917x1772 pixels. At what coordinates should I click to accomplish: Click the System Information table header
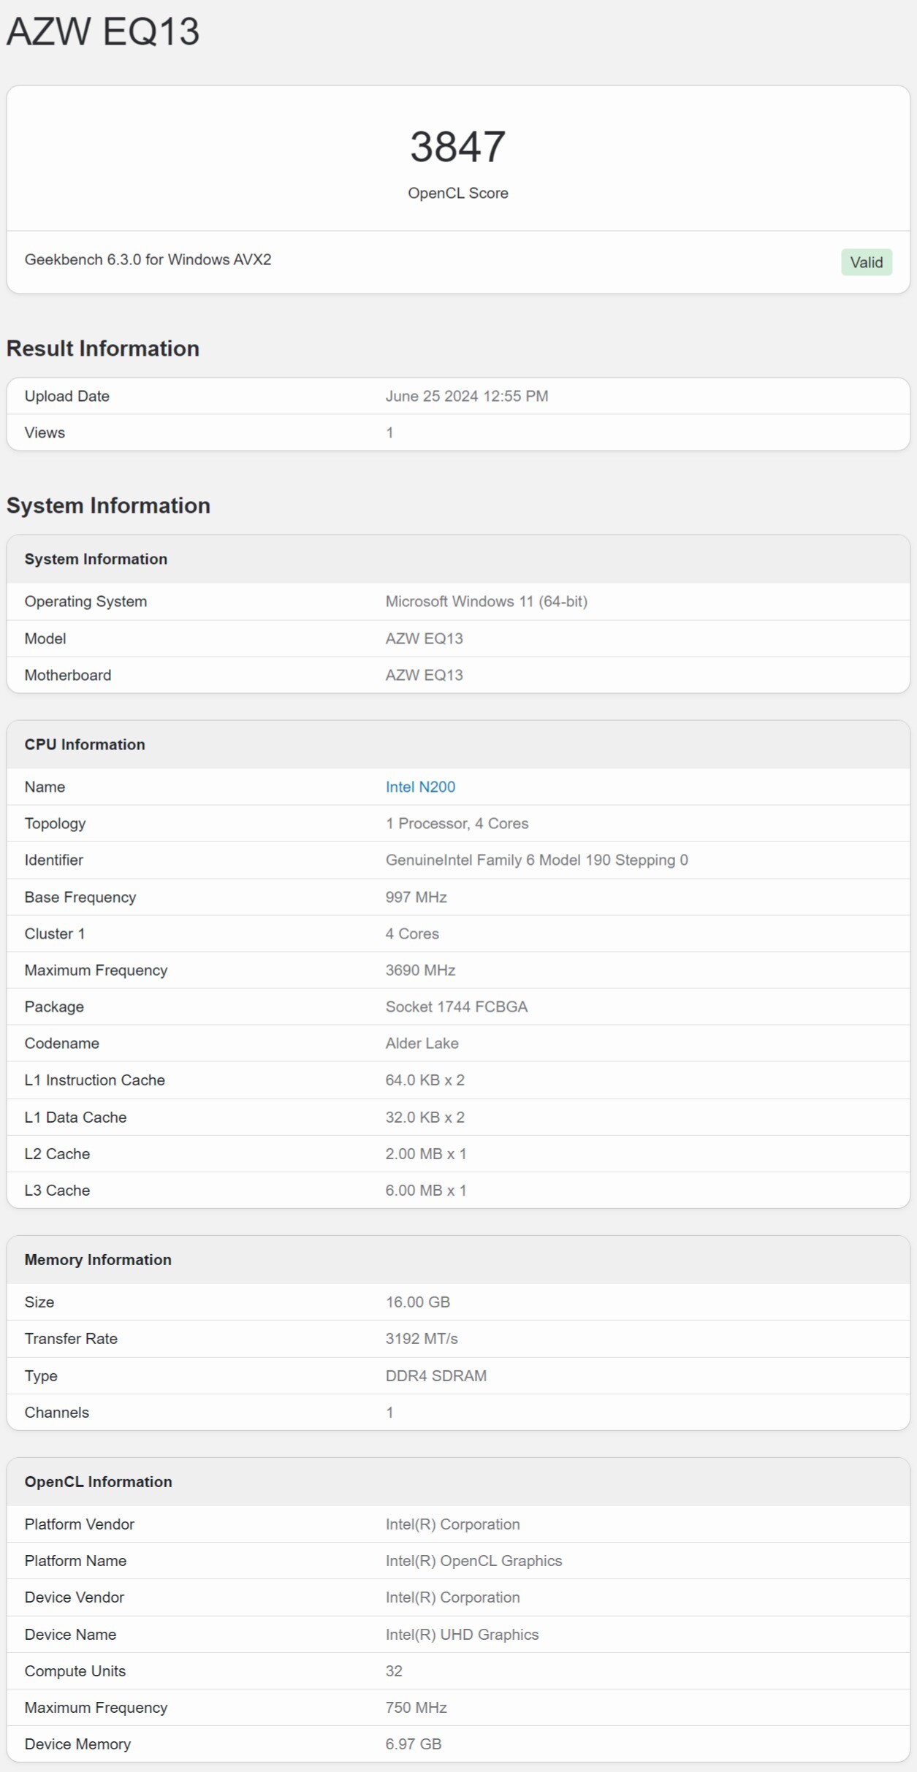click(x=96, y=559)
